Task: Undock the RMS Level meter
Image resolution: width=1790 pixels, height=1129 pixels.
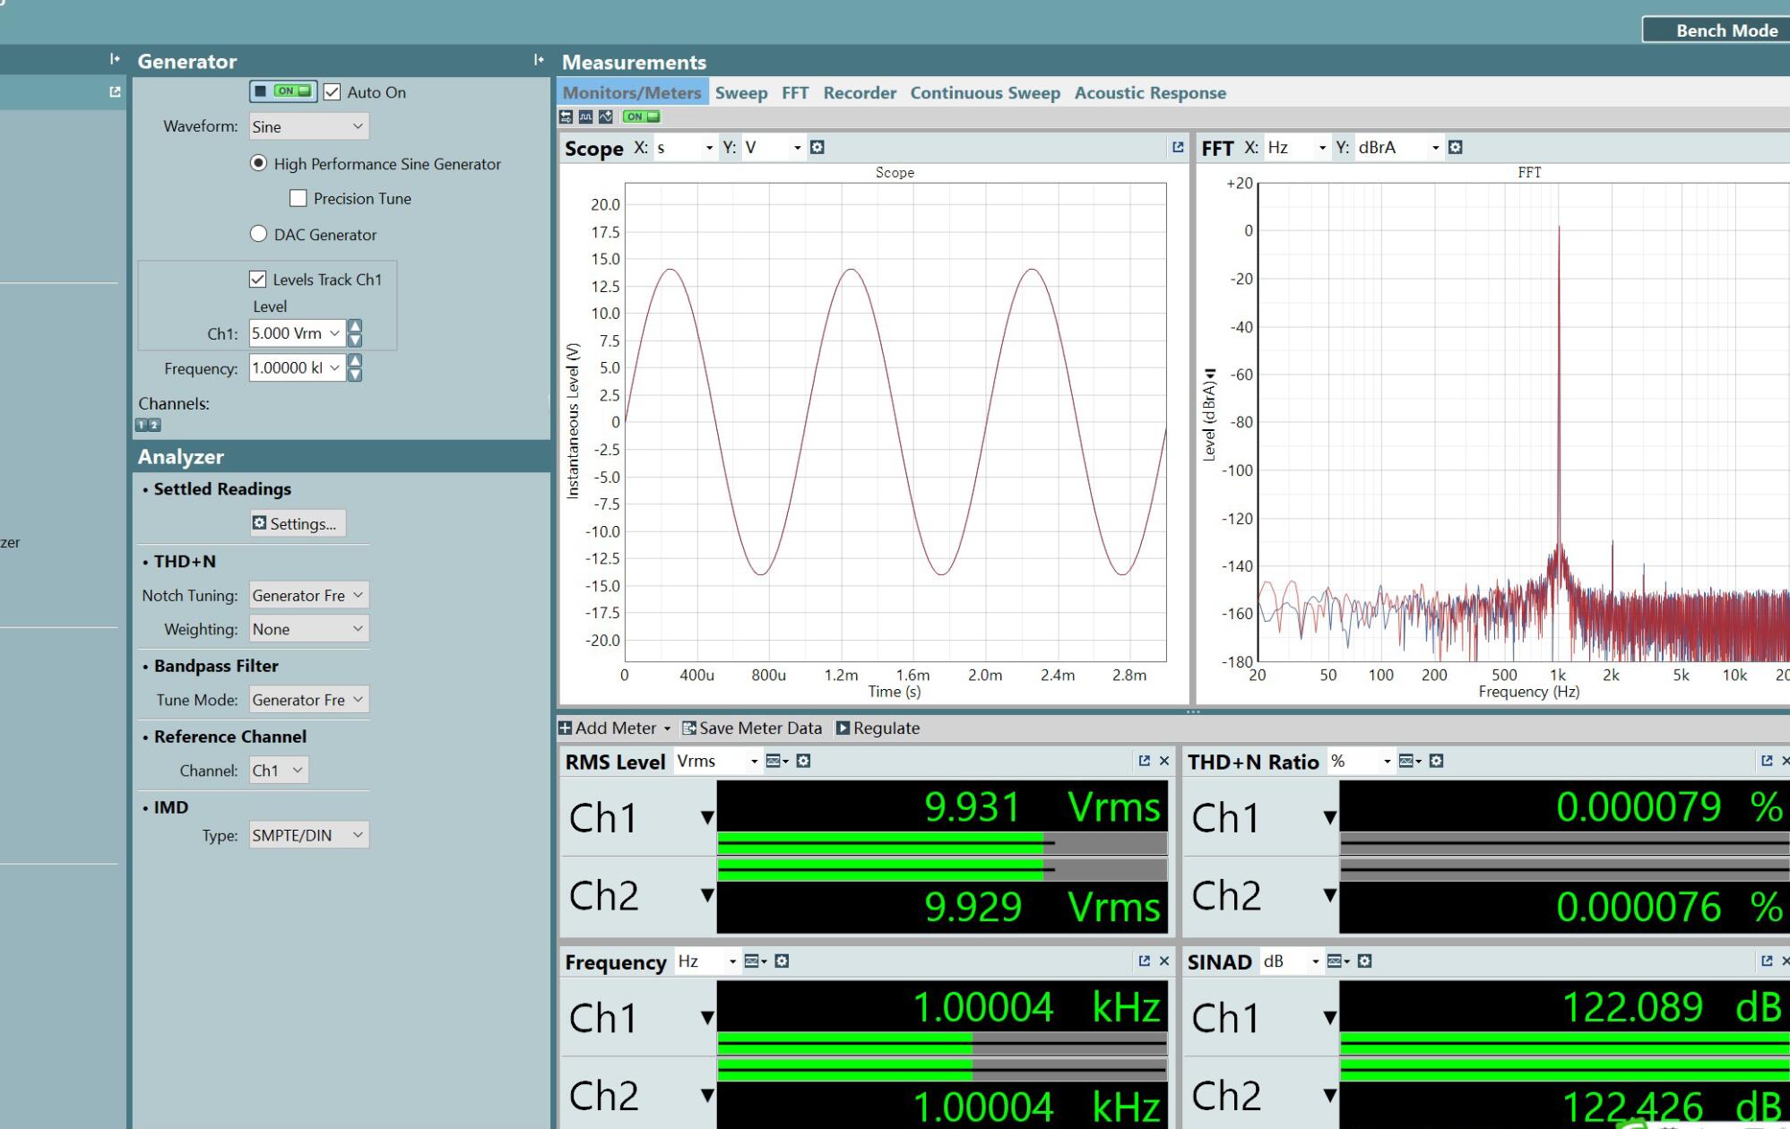Action: (x=1144, y=761)
